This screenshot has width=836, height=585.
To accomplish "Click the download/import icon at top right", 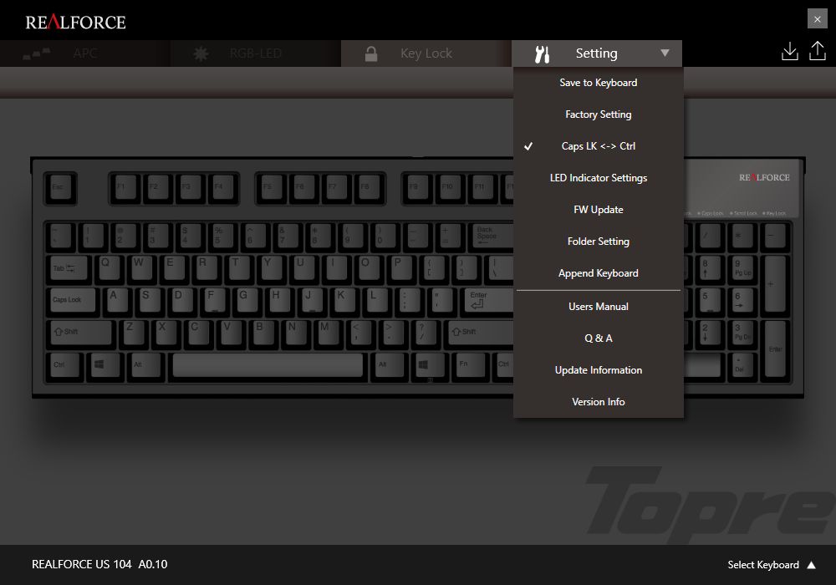I will (790, 52).
